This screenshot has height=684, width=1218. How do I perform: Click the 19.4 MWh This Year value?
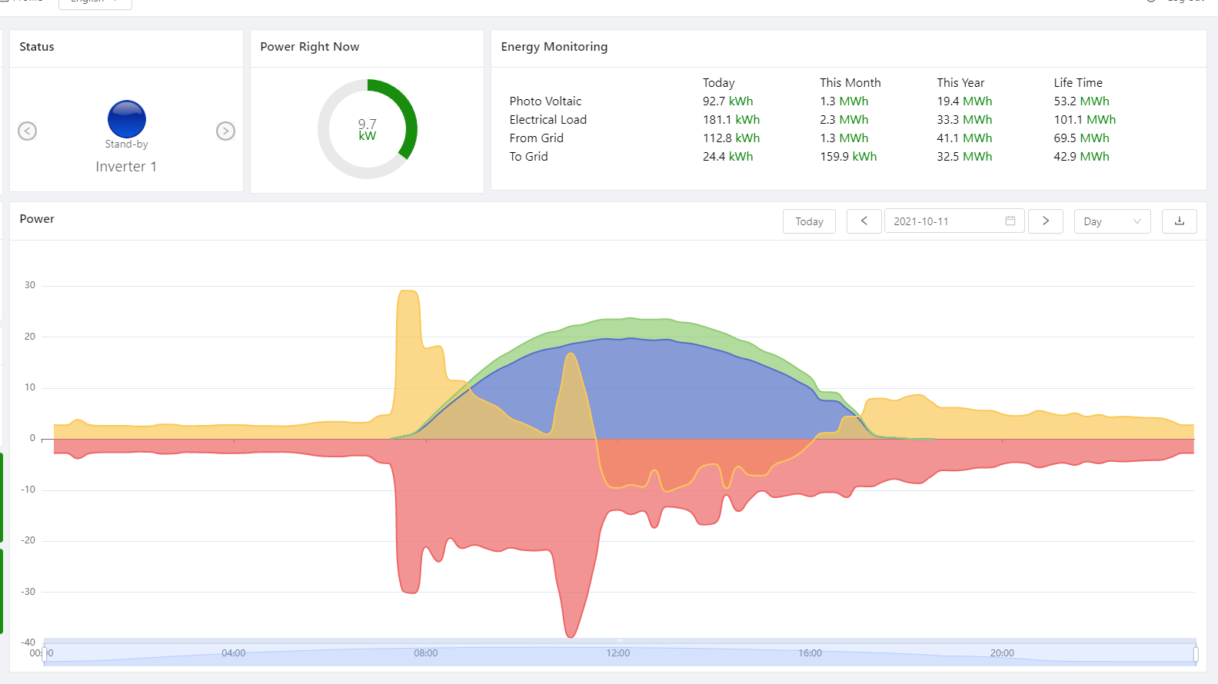(964, 101)
